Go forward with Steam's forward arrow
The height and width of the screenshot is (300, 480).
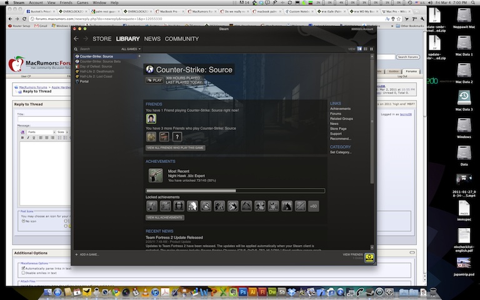pos(86,39)
